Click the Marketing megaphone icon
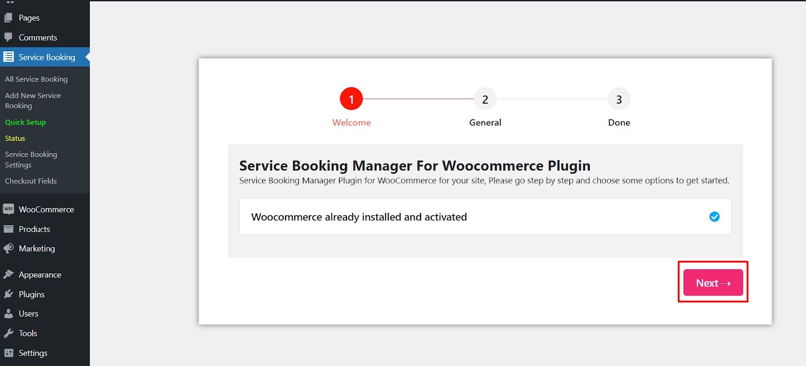 8,248
